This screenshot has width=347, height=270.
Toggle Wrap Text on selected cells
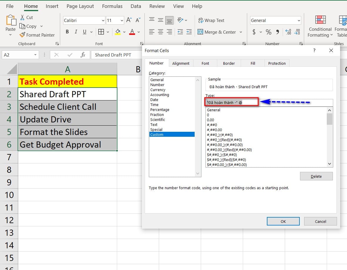tap(211, 20)
